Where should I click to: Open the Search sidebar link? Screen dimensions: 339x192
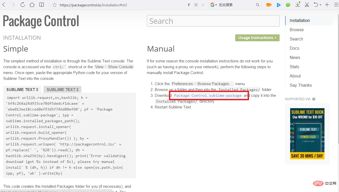[x=296, y=39]
